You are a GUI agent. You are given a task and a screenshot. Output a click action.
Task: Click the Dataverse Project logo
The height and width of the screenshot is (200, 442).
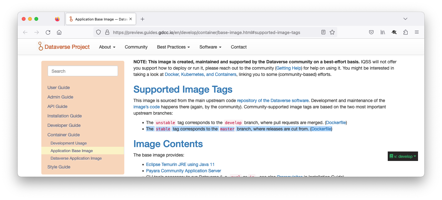(x=64, y=47)
